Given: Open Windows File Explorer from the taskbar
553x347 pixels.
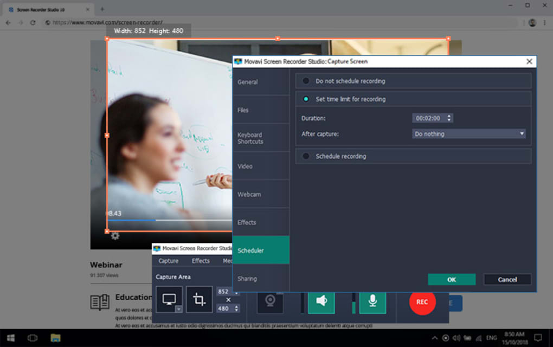Looking at the screenshot, I should click(55, 337).
